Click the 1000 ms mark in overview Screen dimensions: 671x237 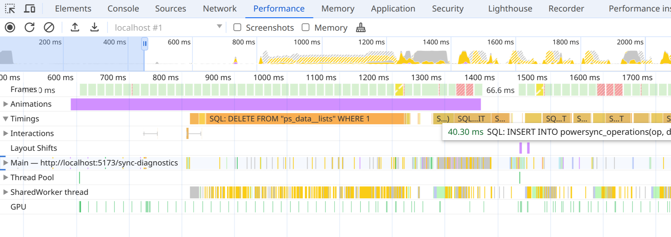click(307, 42)
